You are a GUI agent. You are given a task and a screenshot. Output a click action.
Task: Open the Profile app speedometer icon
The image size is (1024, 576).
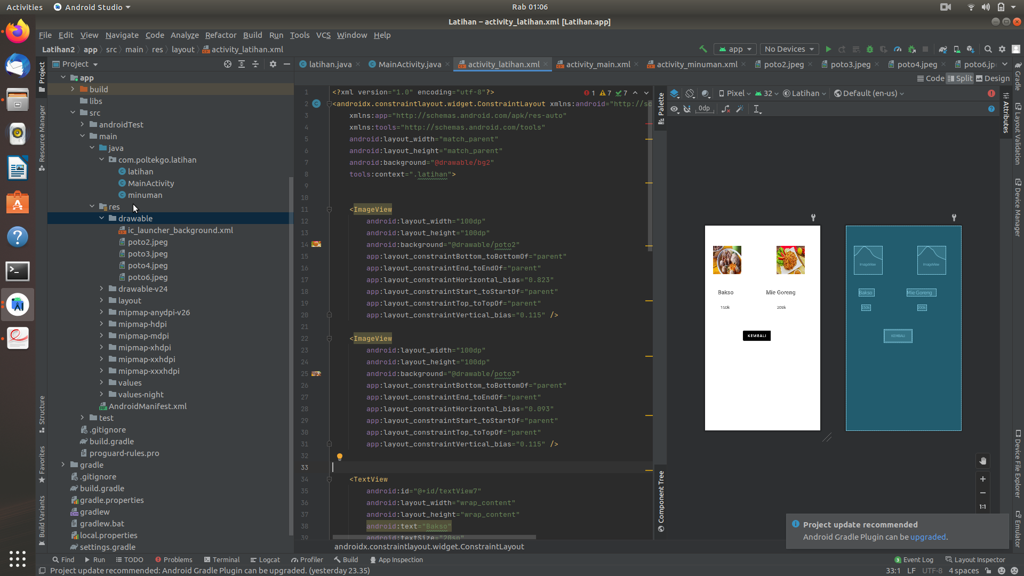pyautogui.click(x=898, y=49)
